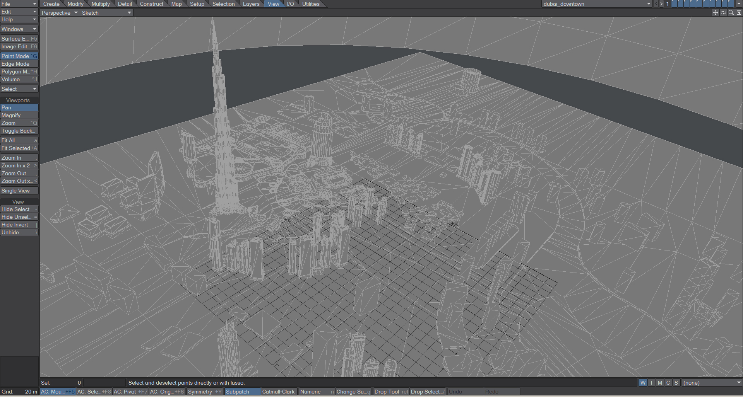Open the Perspective view type dropdown
This screenshot has width=743, height=397.
click(x=59, y=12)
